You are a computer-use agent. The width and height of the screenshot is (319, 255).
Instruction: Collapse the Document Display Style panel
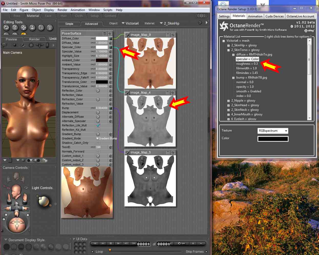pyautogui.click(x=6, y=240)
